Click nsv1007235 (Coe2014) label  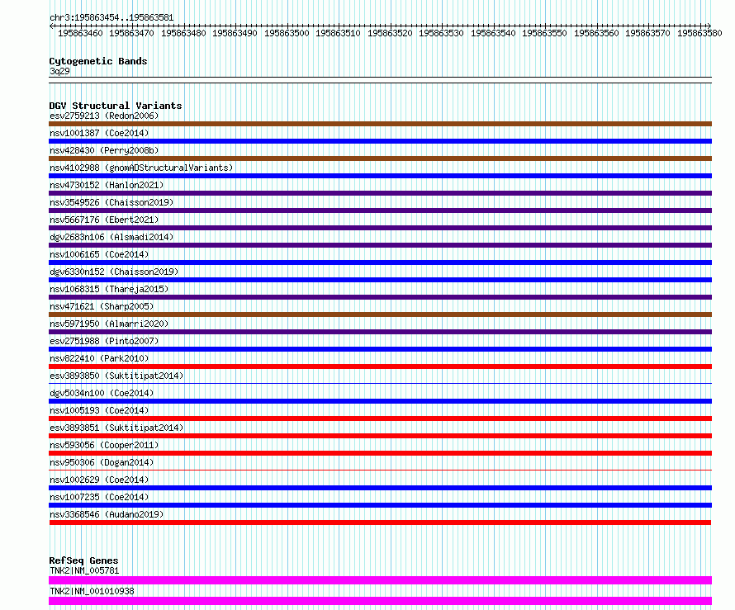pyautogui.click(x=99, y=497)
